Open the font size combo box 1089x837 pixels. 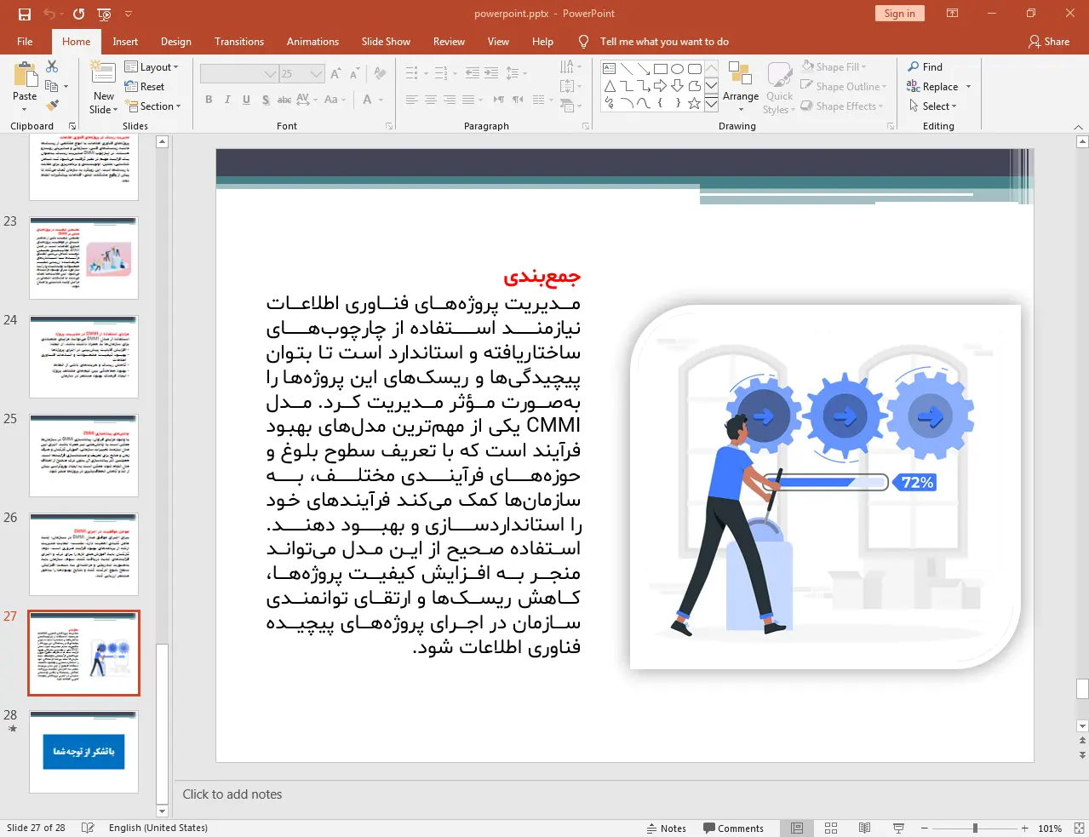tap(301, 74)
